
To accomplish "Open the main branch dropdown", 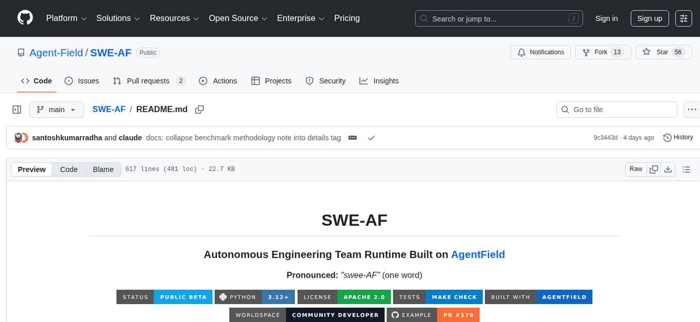I will pos(56,109).
